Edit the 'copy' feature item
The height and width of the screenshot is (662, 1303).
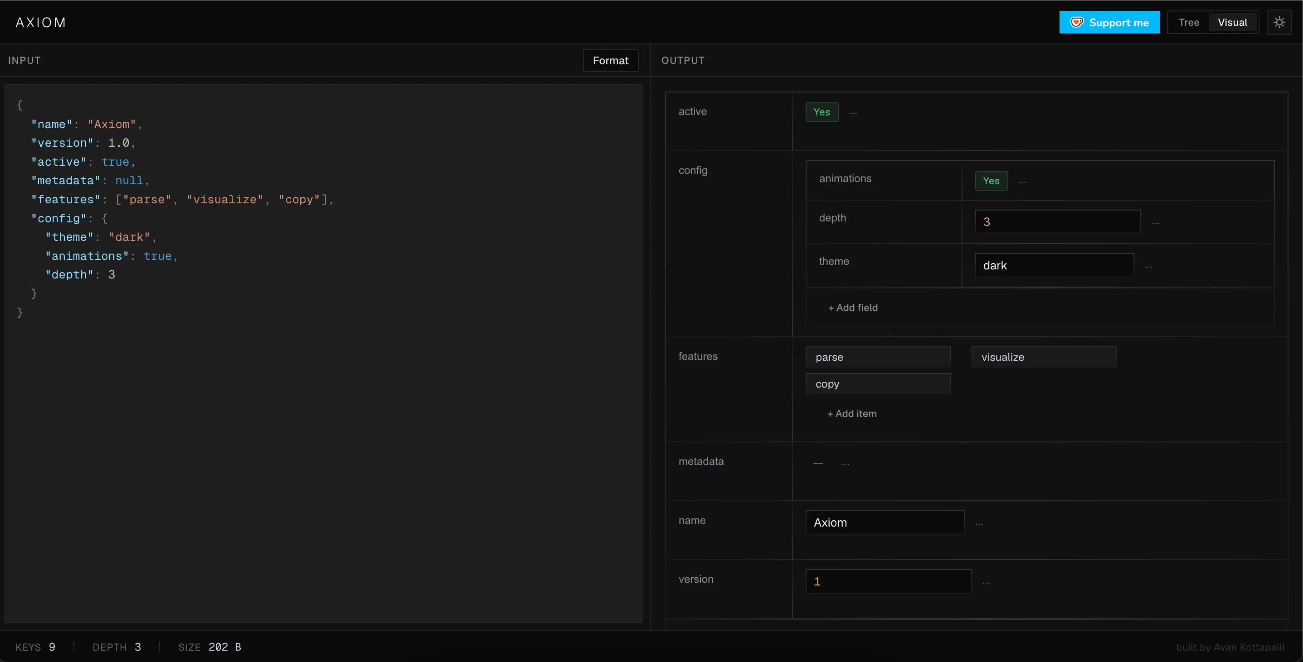878,384
